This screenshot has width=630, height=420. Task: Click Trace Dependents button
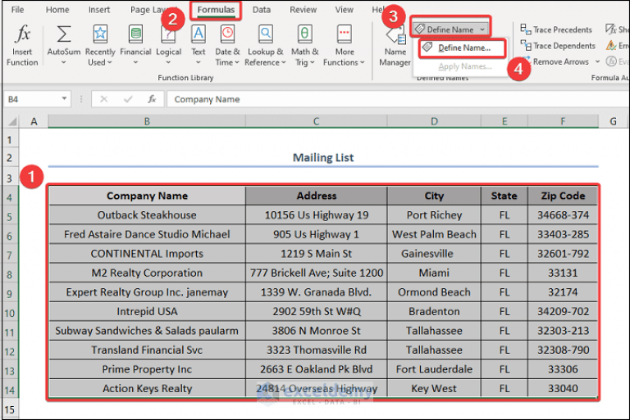pyautogui.click(x=558, y=46)
